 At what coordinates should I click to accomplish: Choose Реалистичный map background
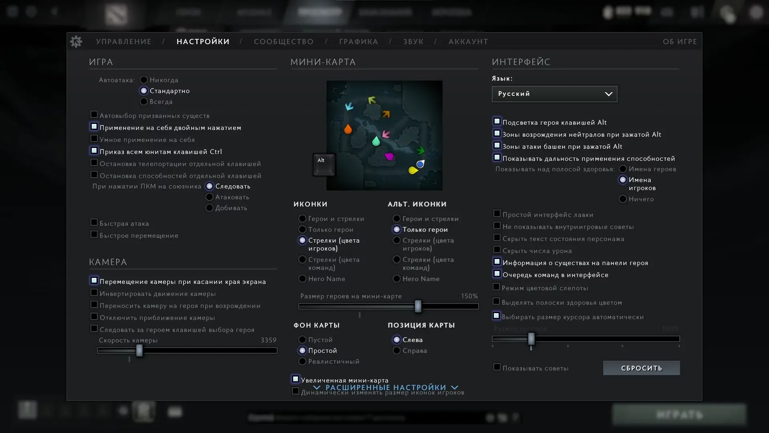coord(302,362)
